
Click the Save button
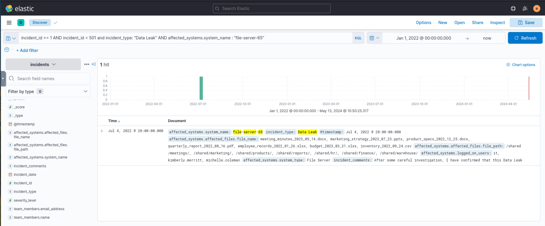pos(526,22)
